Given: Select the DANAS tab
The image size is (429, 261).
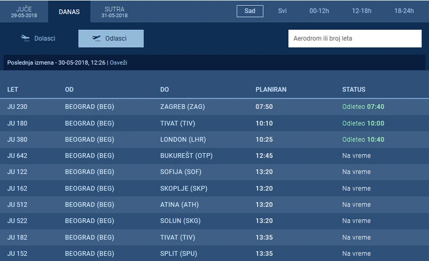Looking at the screenshot, I should (x=69, y=12).
